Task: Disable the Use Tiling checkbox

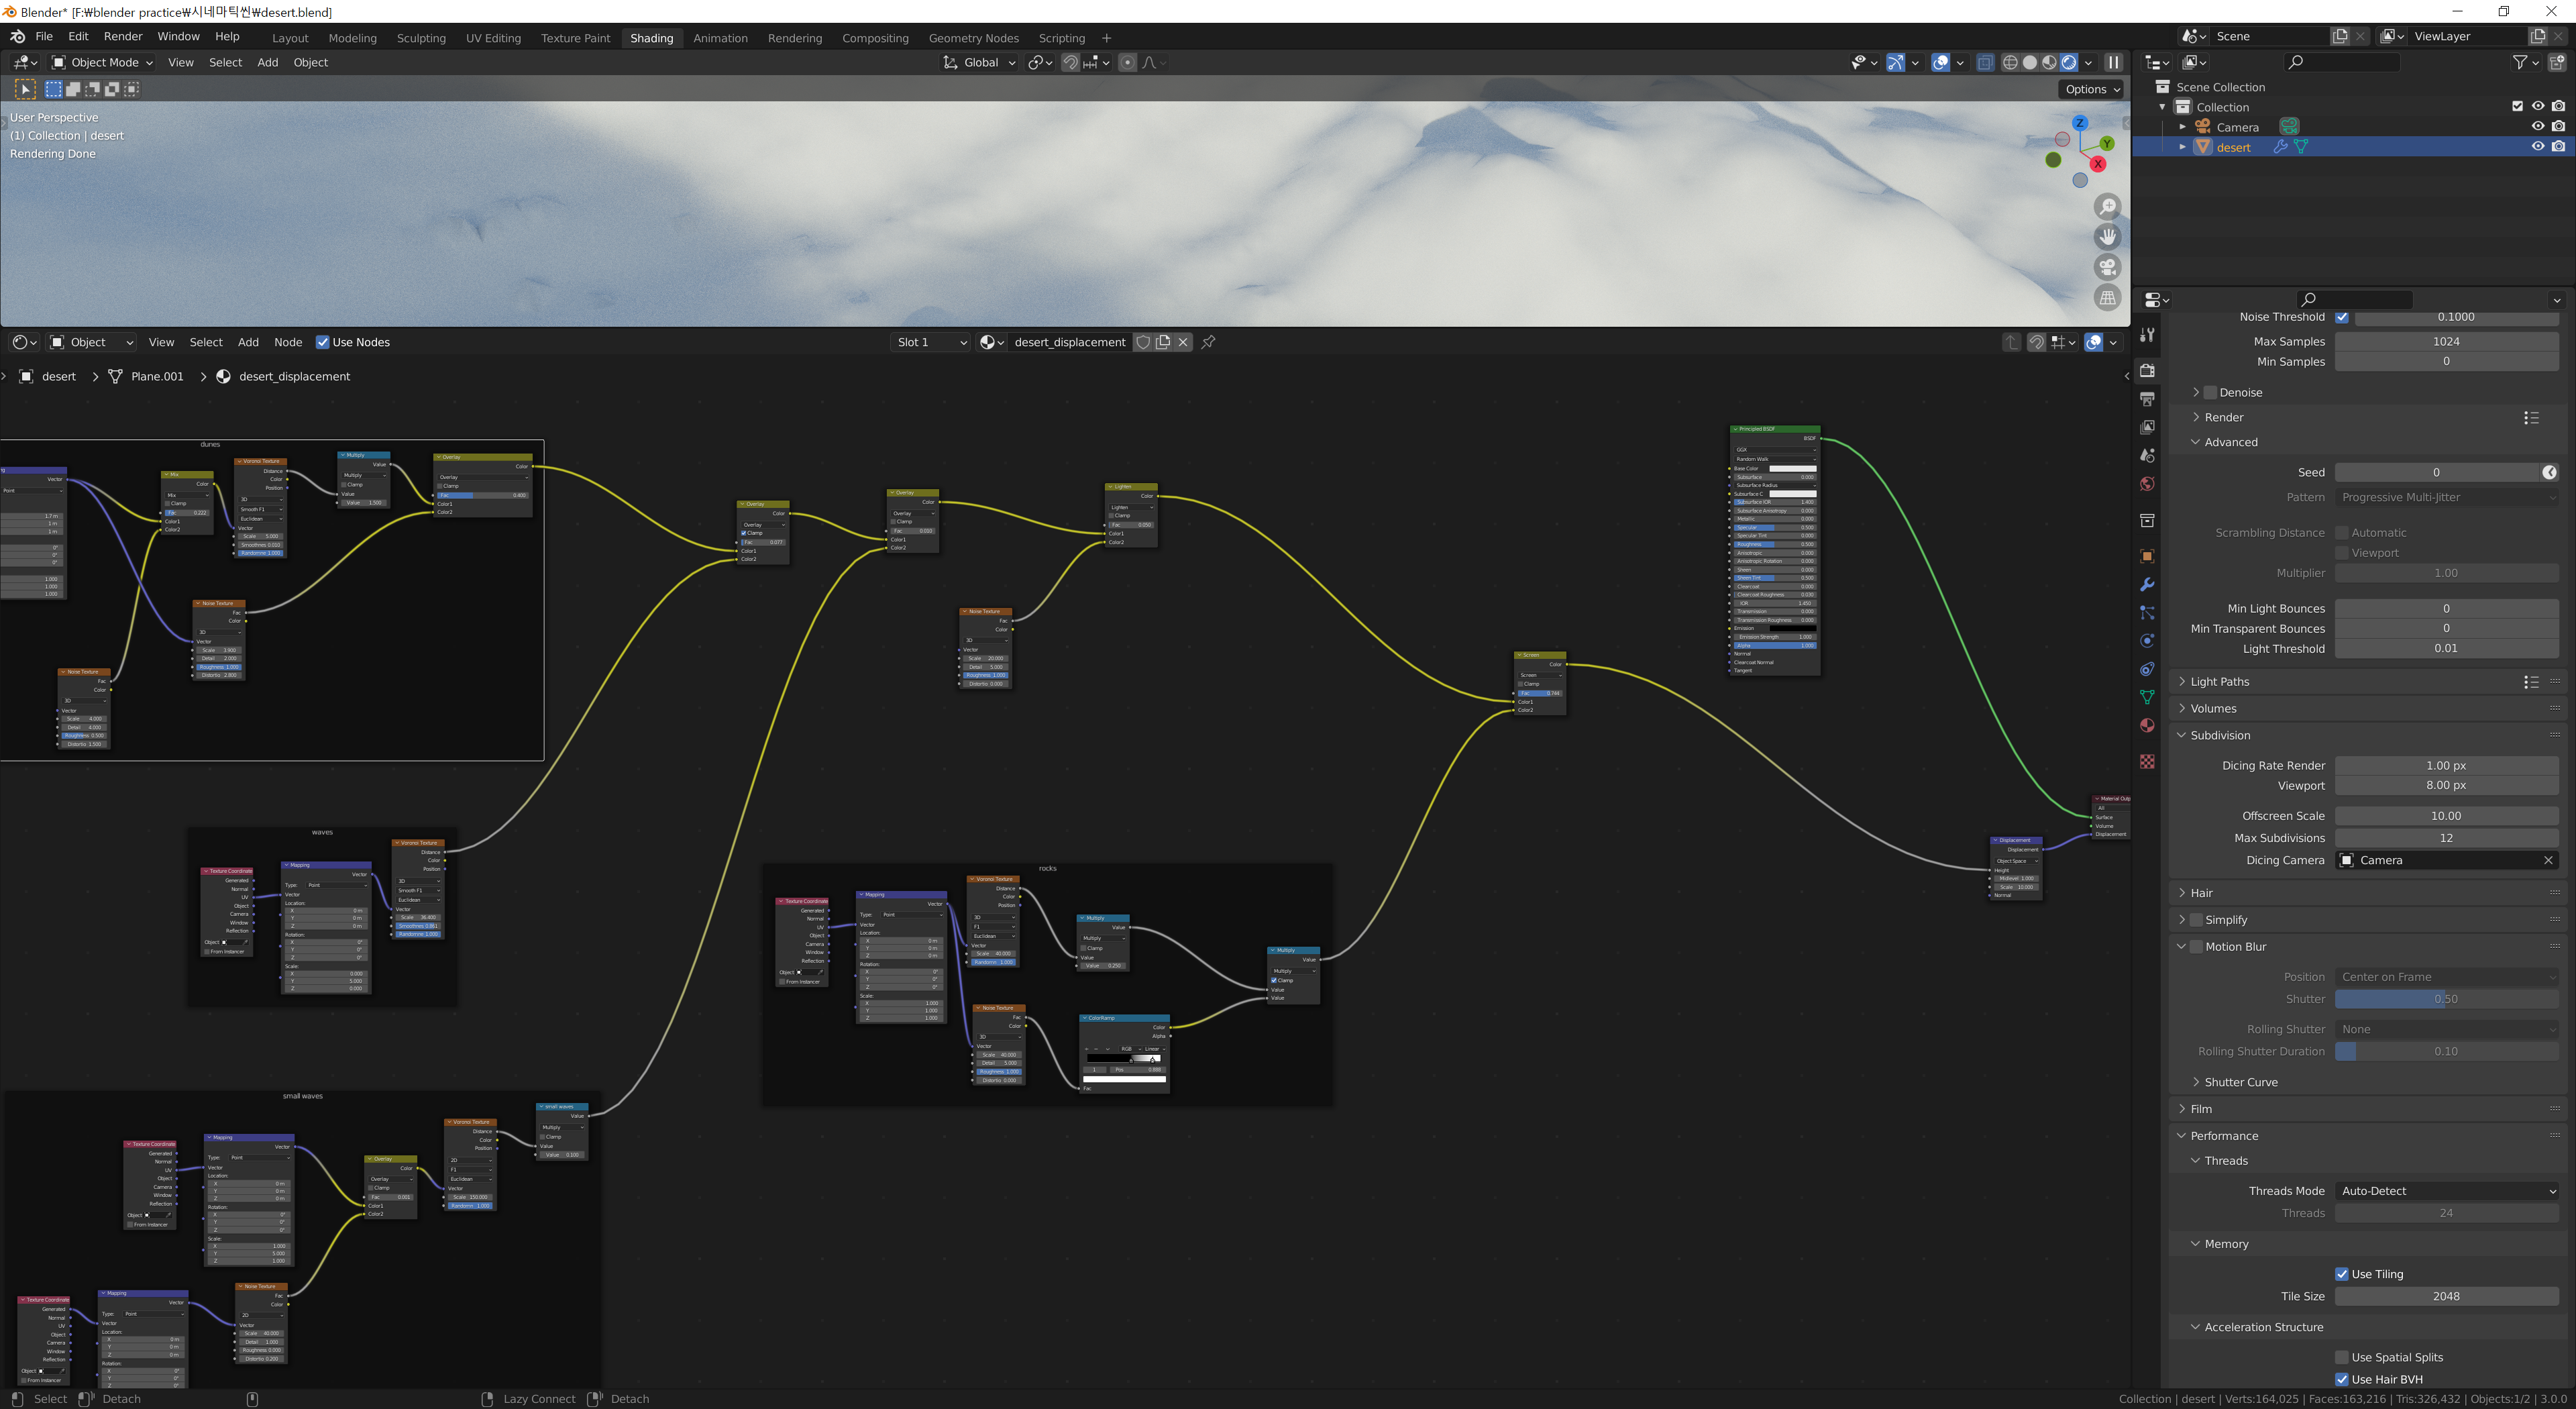Action: 2341,1274
